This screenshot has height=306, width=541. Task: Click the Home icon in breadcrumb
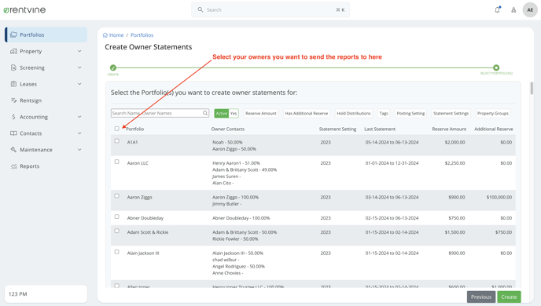pos(105,35)
